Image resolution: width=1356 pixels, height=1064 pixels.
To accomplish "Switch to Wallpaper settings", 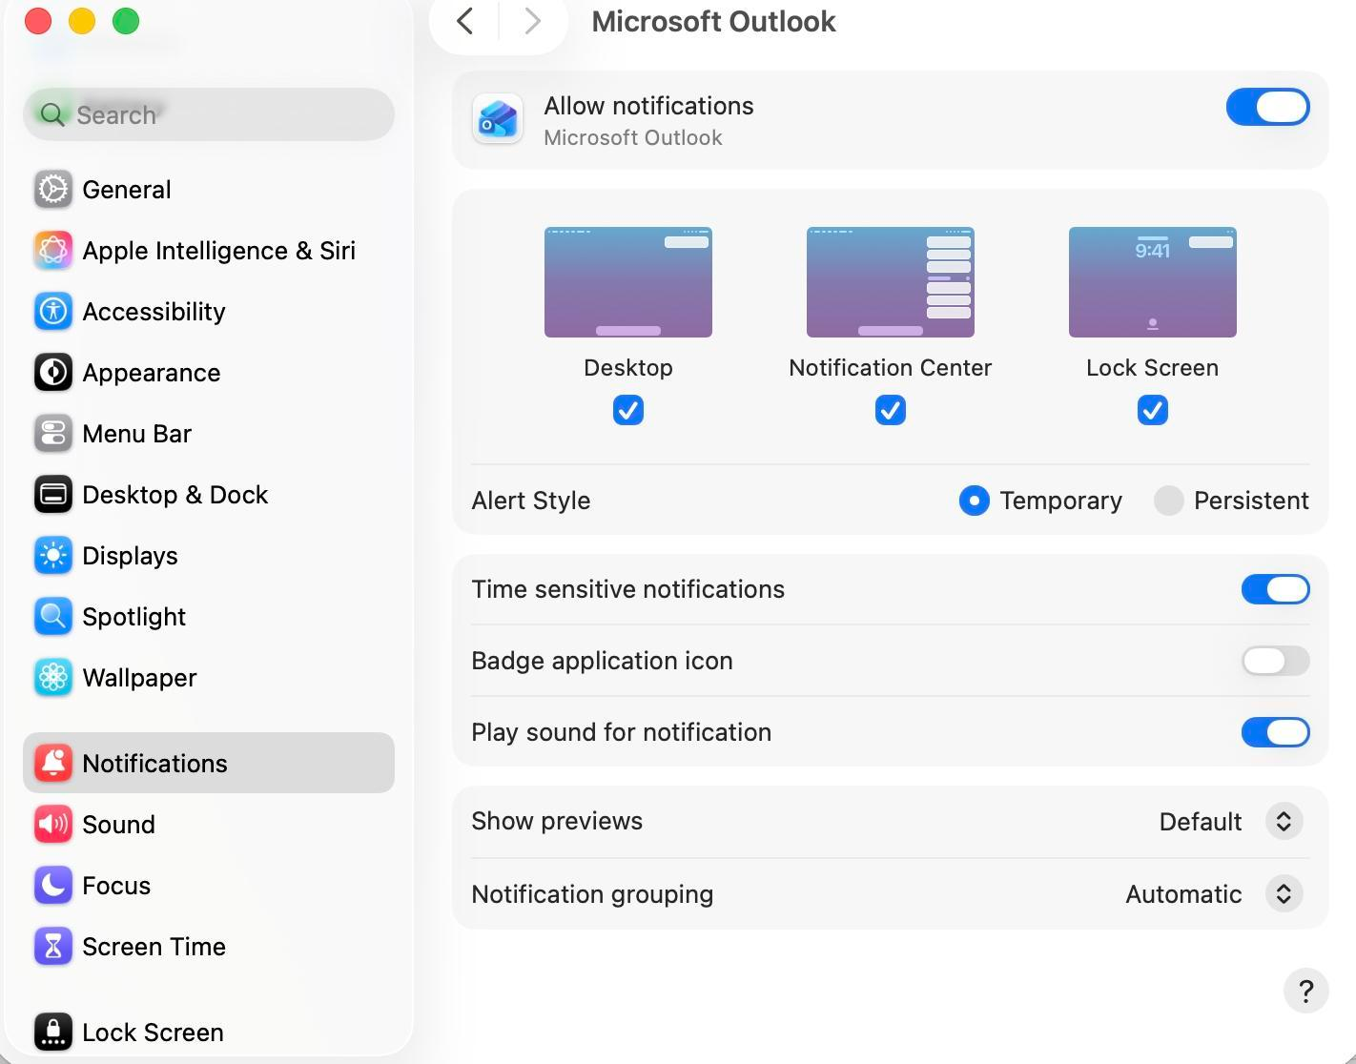I will click(209, 678).
